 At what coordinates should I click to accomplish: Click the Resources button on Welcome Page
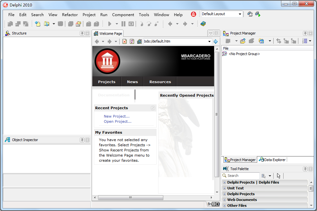160,82
